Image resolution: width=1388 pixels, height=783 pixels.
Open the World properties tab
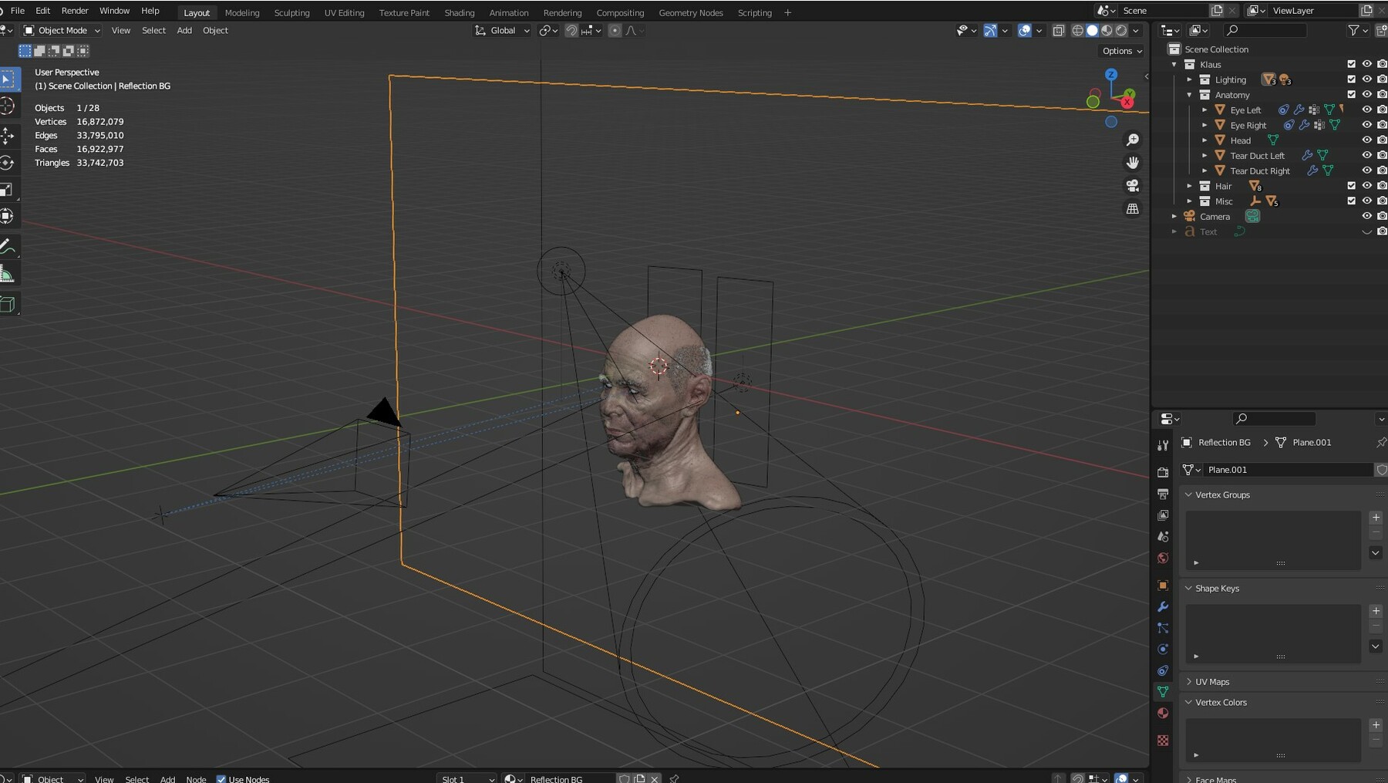[x=1163, y=558]
